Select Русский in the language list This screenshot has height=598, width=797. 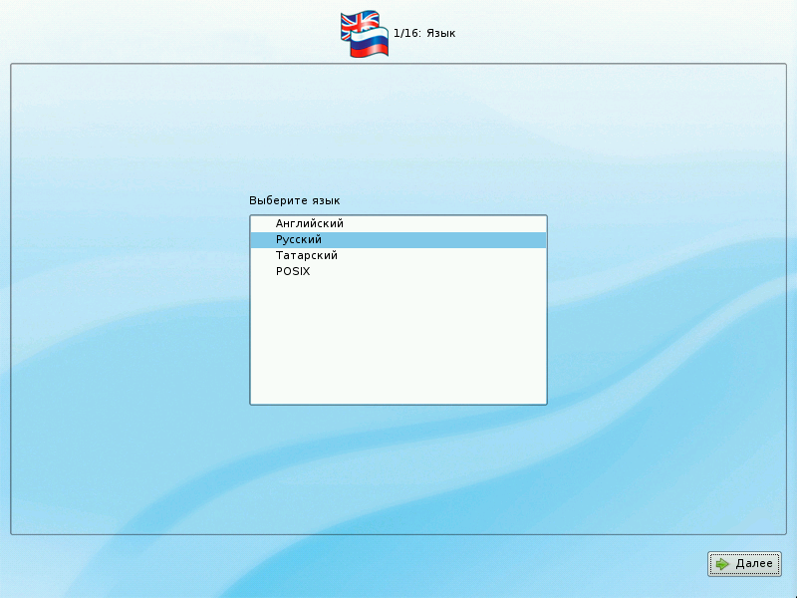click(299, 240)
